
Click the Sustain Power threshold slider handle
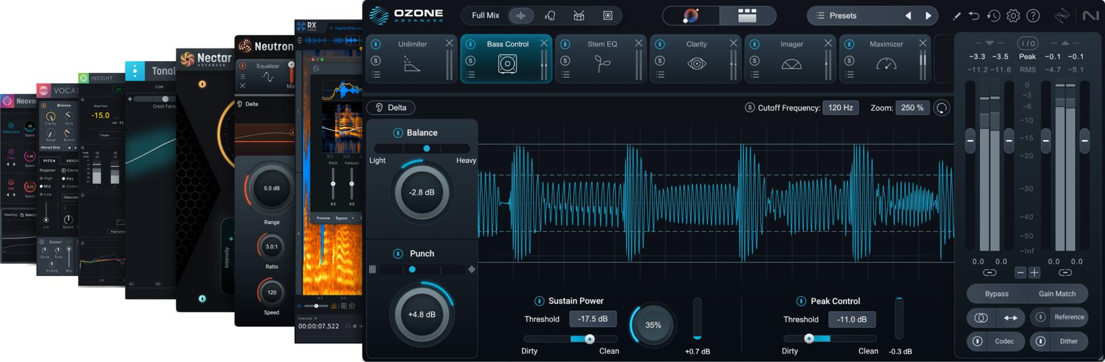coord(589,339)
